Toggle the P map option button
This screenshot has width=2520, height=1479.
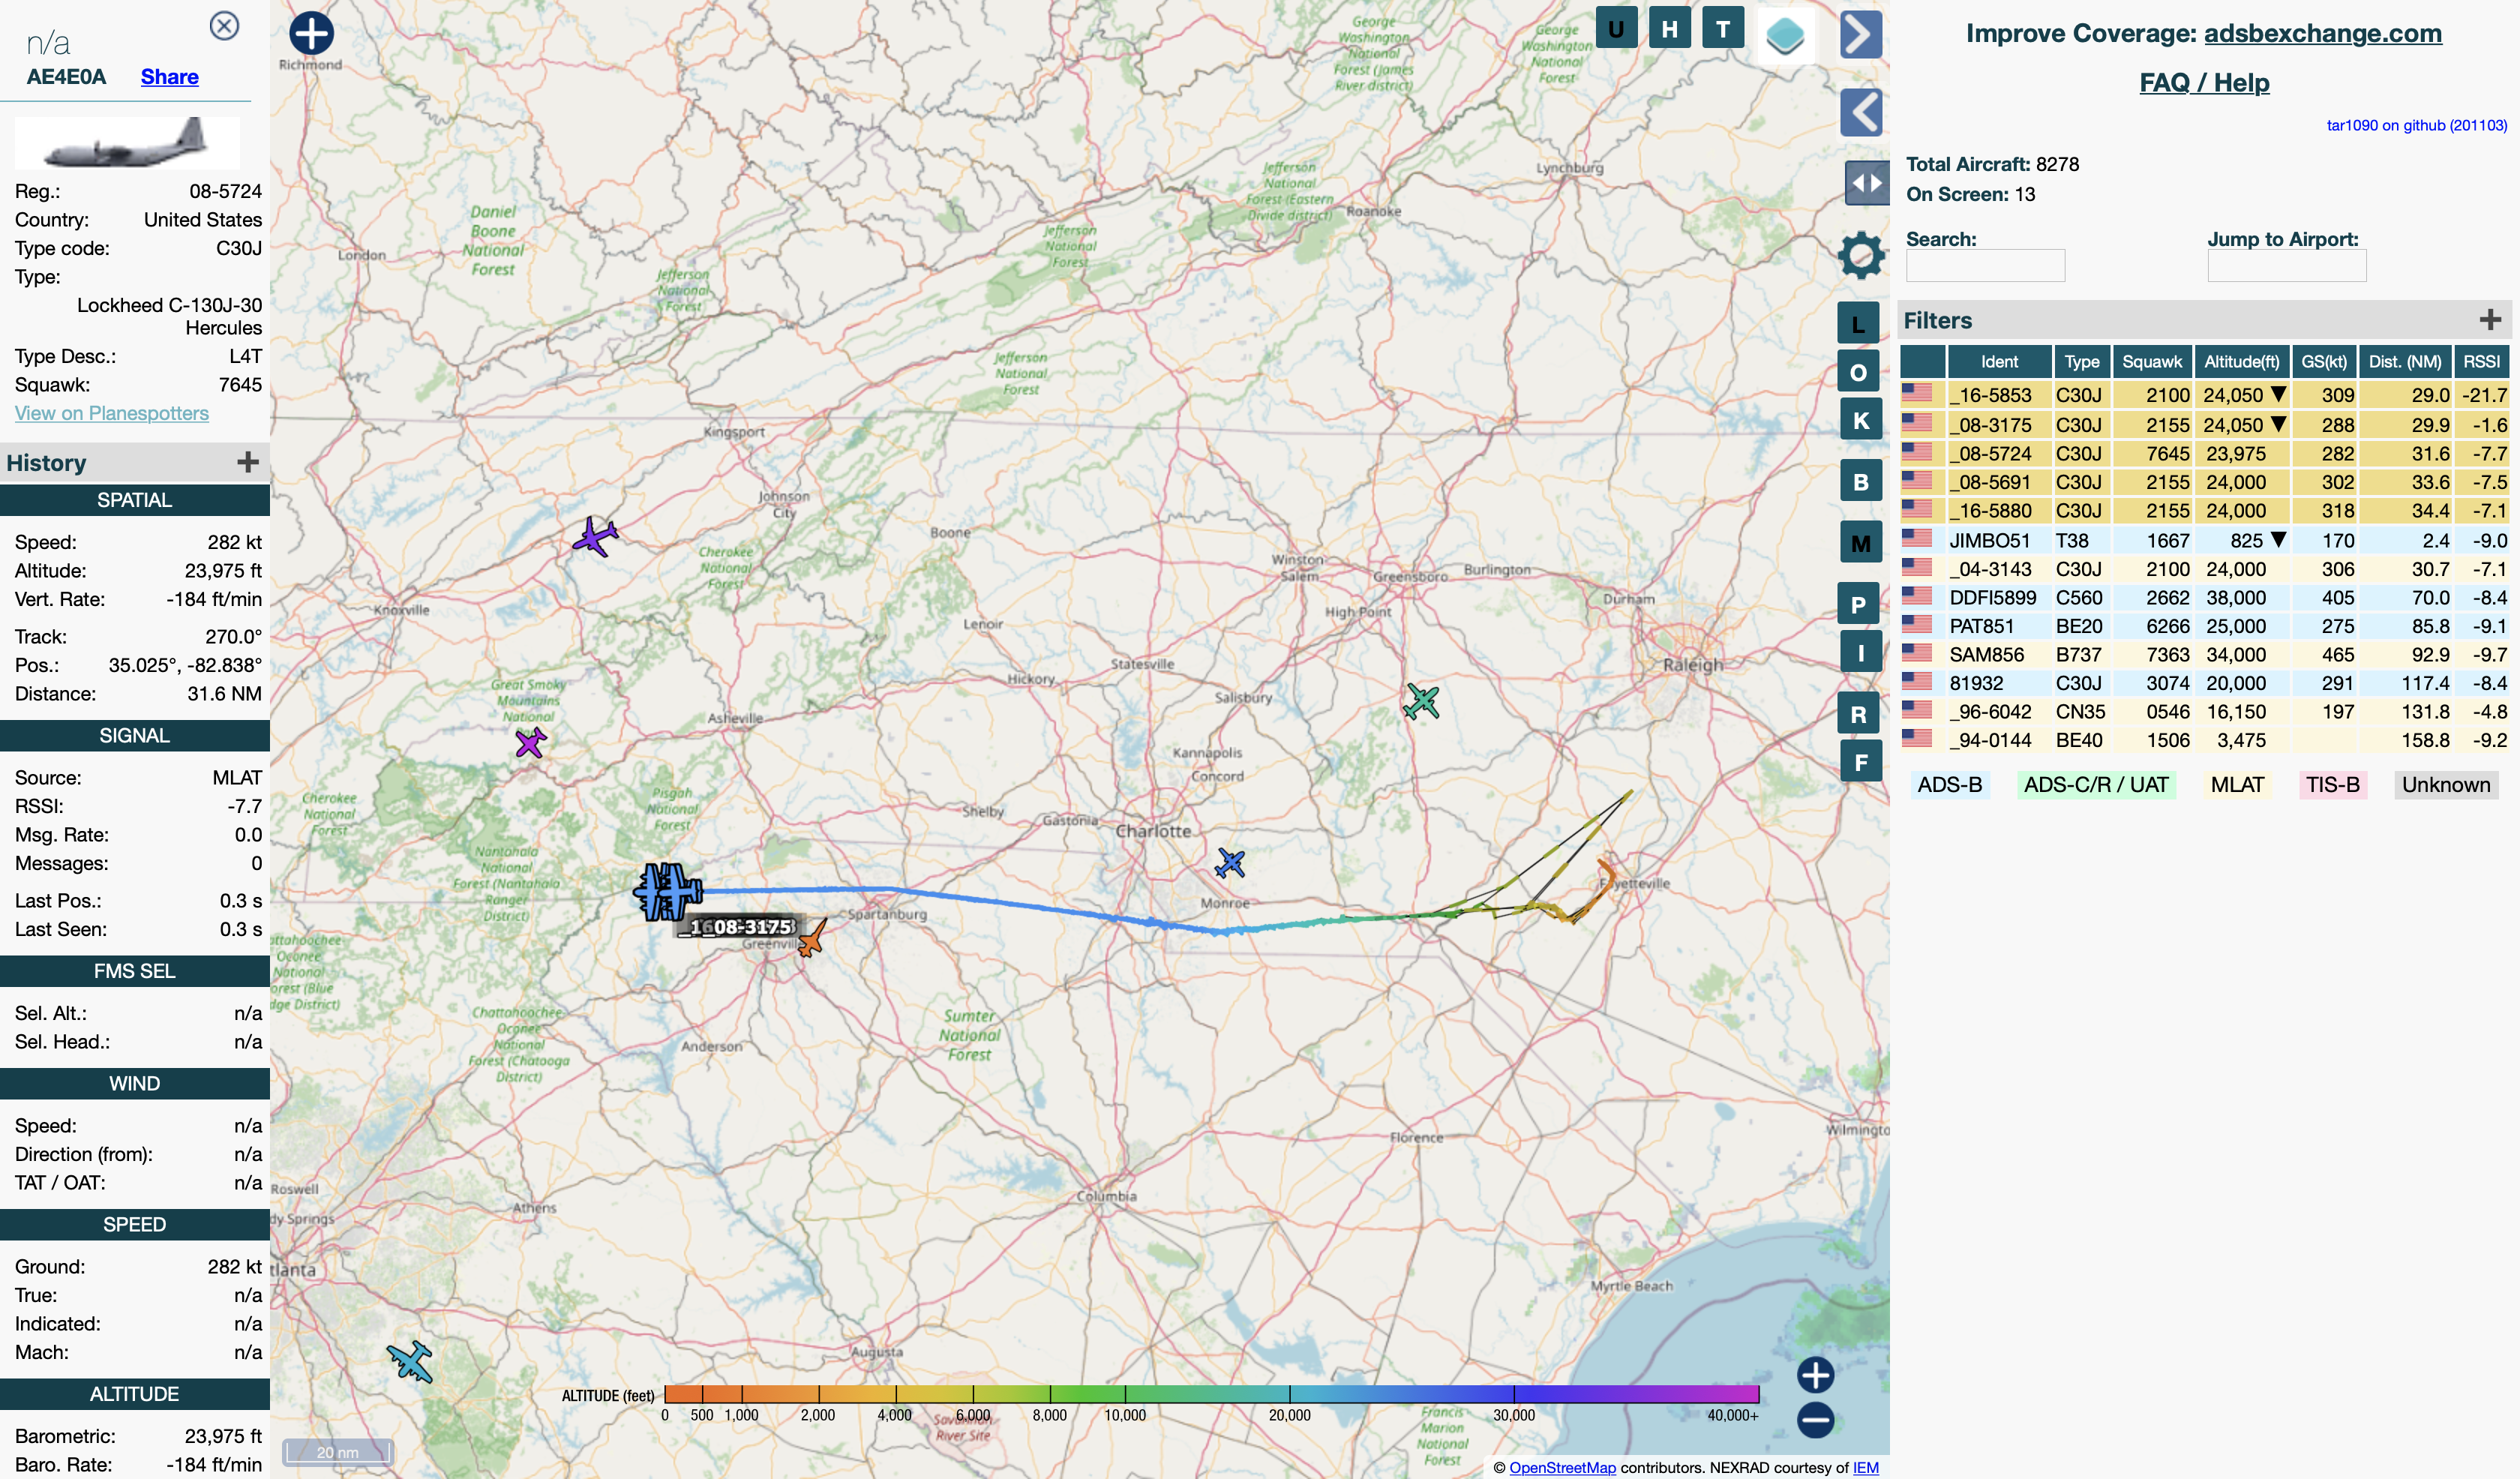(1858, 604)
